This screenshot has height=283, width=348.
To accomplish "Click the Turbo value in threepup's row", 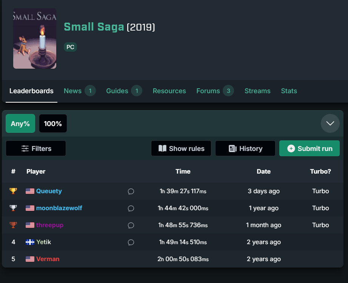I will 320,225.
